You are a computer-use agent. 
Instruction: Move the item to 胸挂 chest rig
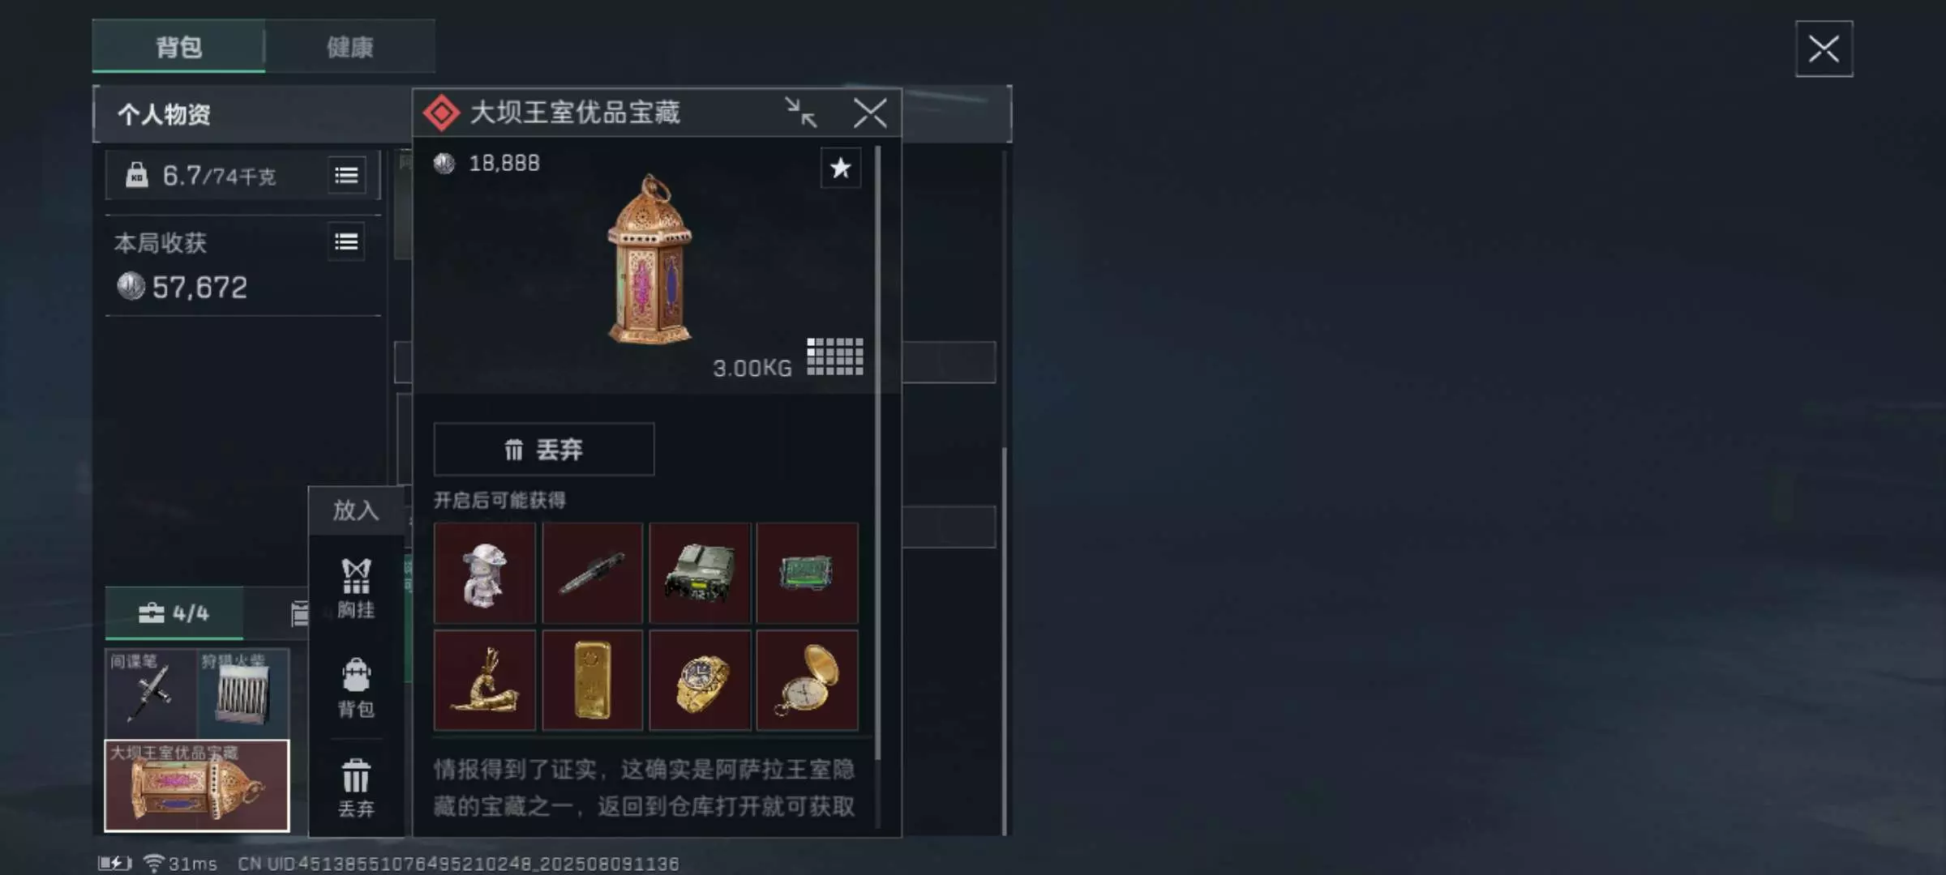coord(356,588)
